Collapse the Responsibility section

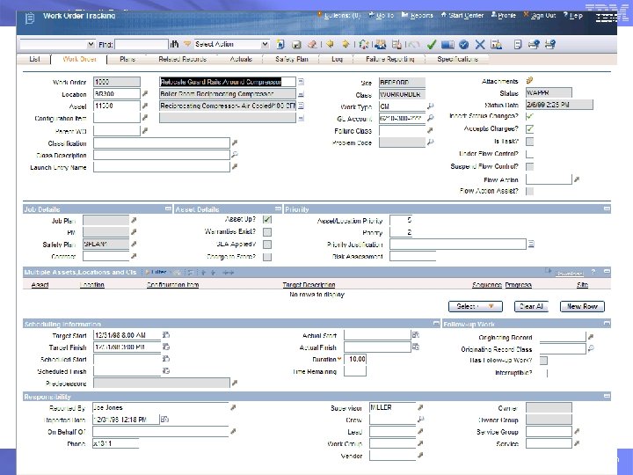pos(607,396)
